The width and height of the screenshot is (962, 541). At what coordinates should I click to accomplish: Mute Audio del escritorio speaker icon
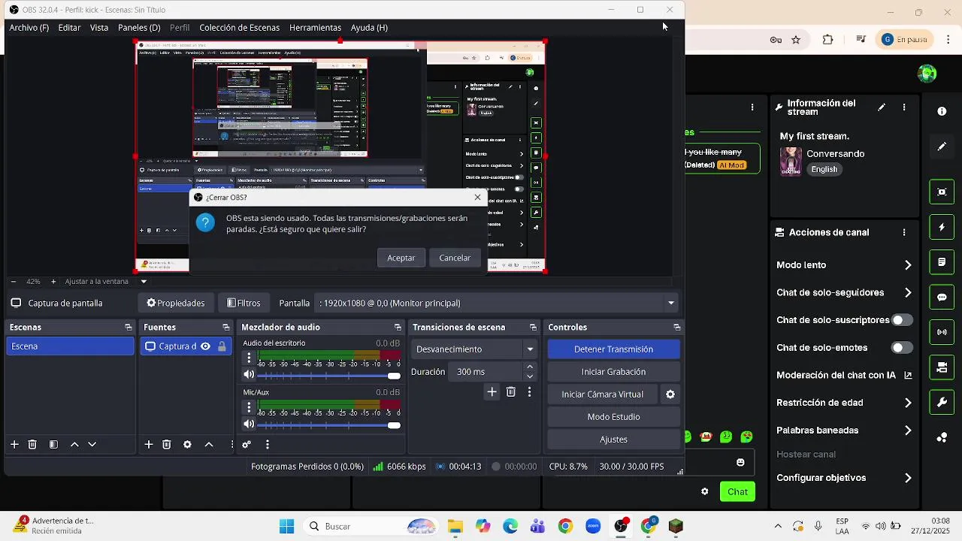point(249,375)
